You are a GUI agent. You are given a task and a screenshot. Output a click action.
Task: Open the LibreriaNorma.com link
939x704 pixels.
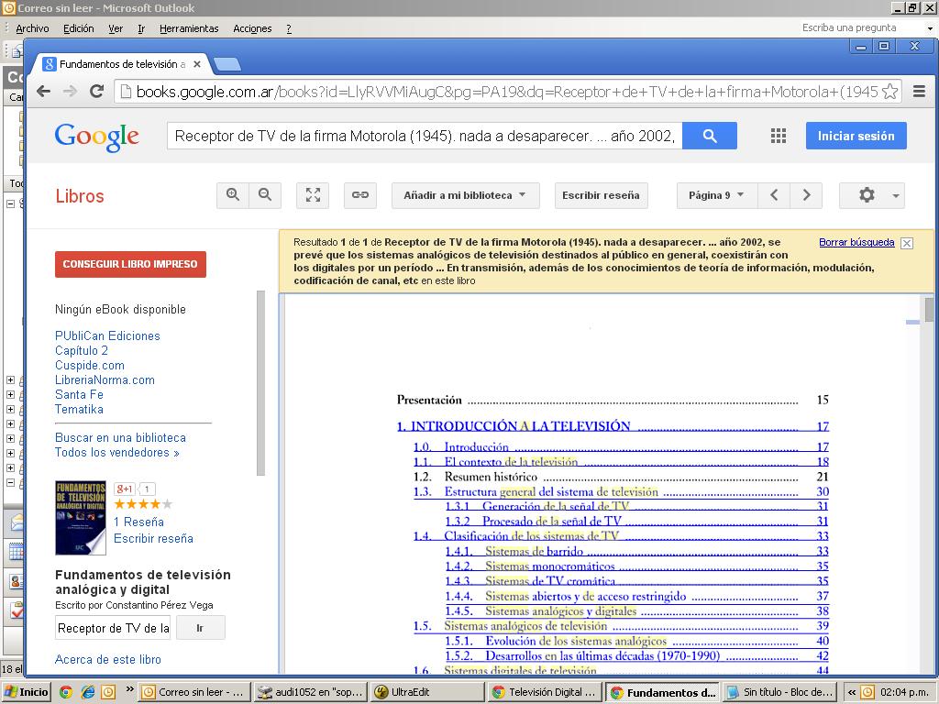105,380
